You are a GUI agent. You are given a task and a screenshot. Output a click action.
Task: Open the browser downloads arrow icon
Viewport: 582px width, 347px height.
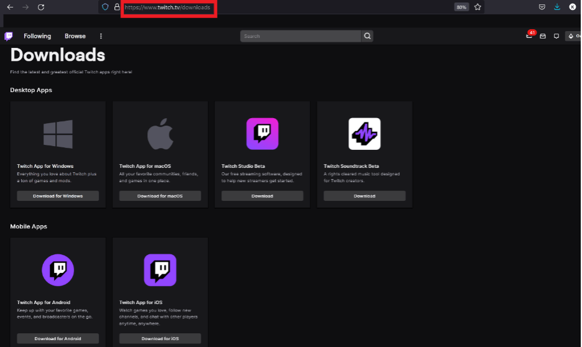(x=557, y=7)
